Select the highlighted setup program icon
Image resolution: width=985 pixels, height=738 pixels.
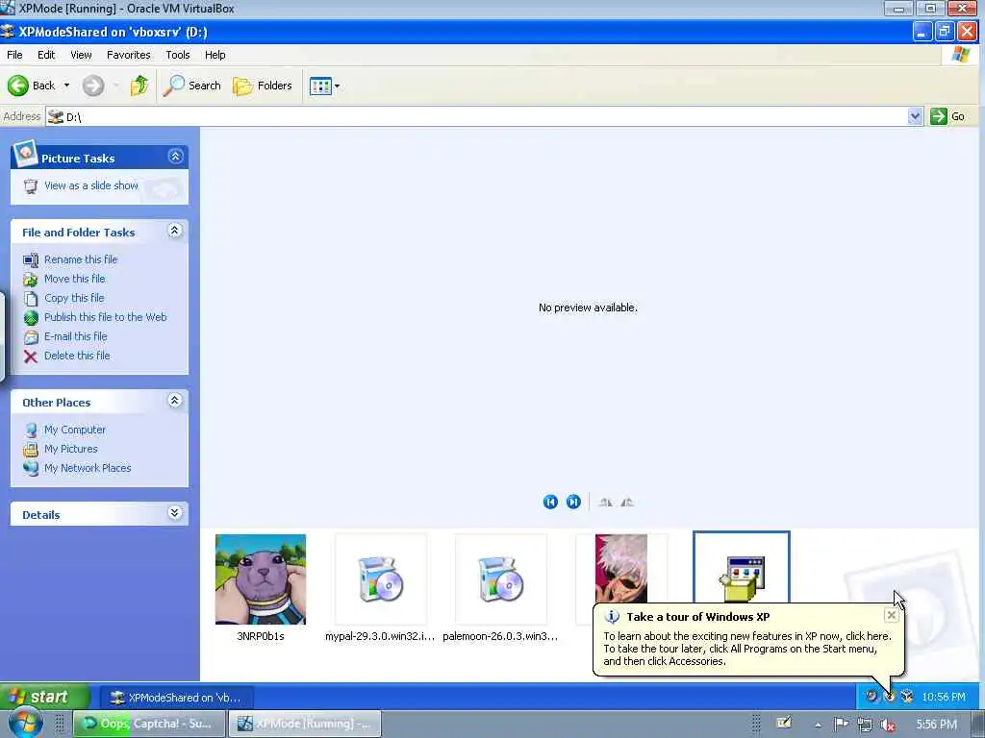tap(742, 568)
